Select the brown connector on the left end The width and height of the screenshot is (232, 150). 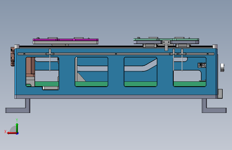[13, 57]
